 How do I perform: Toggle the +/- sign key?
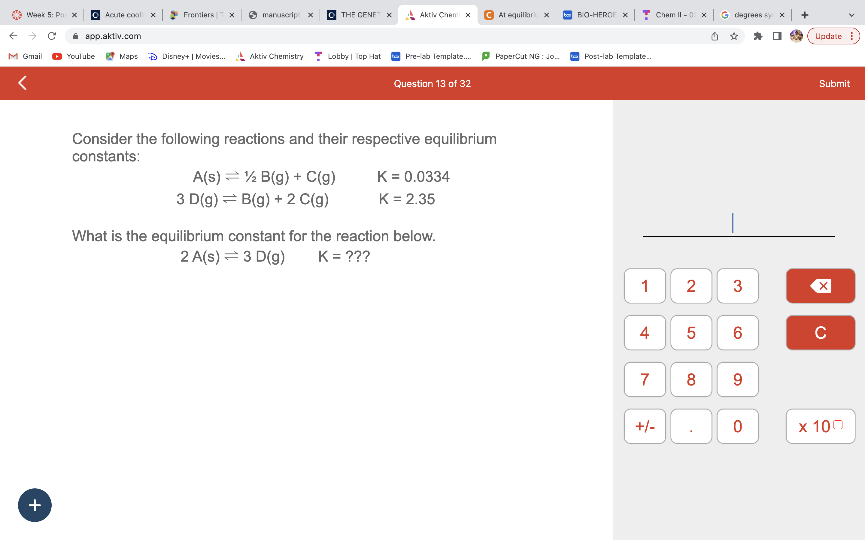click(645, 426)
